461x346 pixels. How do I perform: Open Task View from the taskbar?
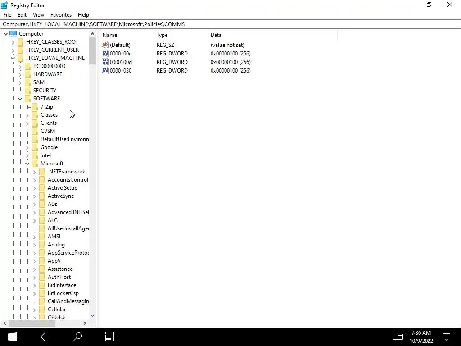point(110,337)
